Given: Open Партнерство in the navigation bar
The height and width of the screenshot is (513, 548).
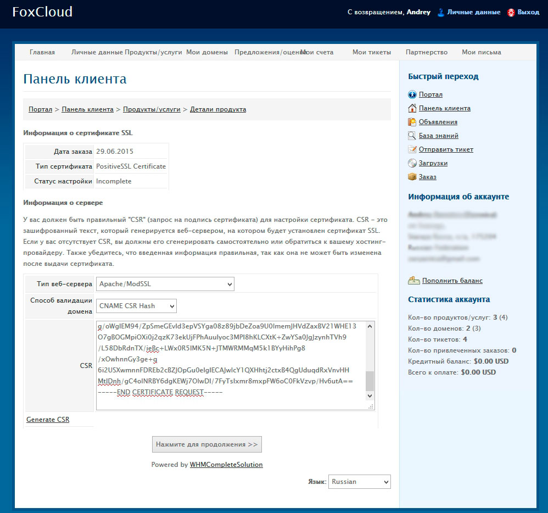Looking at the screenshot, I should coord(427,52).
